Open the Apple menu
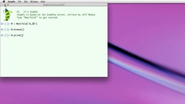Screen dimensions: 185x104 pos(4,1)
